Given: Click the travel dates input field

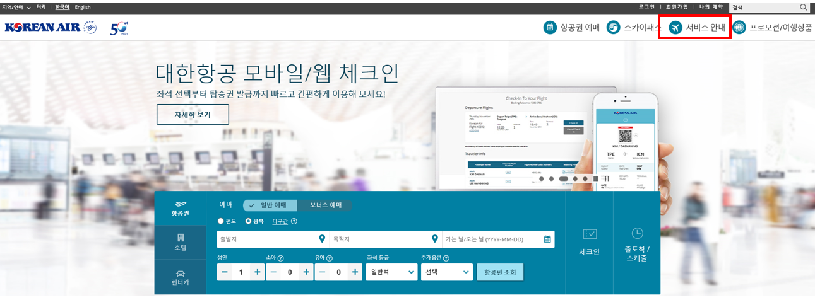Looking at the screenshot, I should point(499,239).
